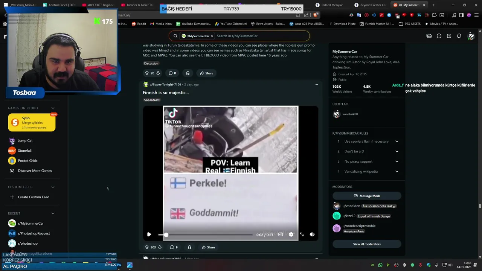
Task: Click the NVIDIA tray icon
Action: [372, 265]
